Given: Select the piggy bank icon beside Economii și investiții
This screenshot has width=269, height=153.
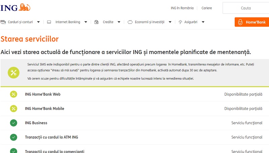Looking at the screenshot, I should (130, 22).
